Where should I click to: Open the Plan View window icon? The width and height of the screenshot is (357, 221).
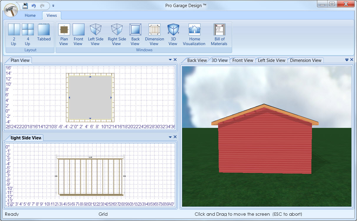pos(64,30)
